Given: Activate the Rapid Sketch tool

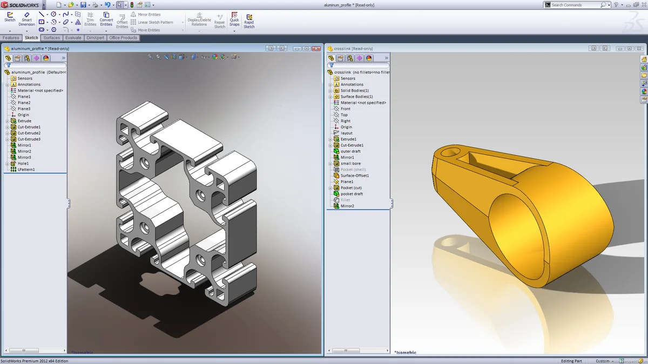Looking at the screenshot, I should tap(249, 21).
